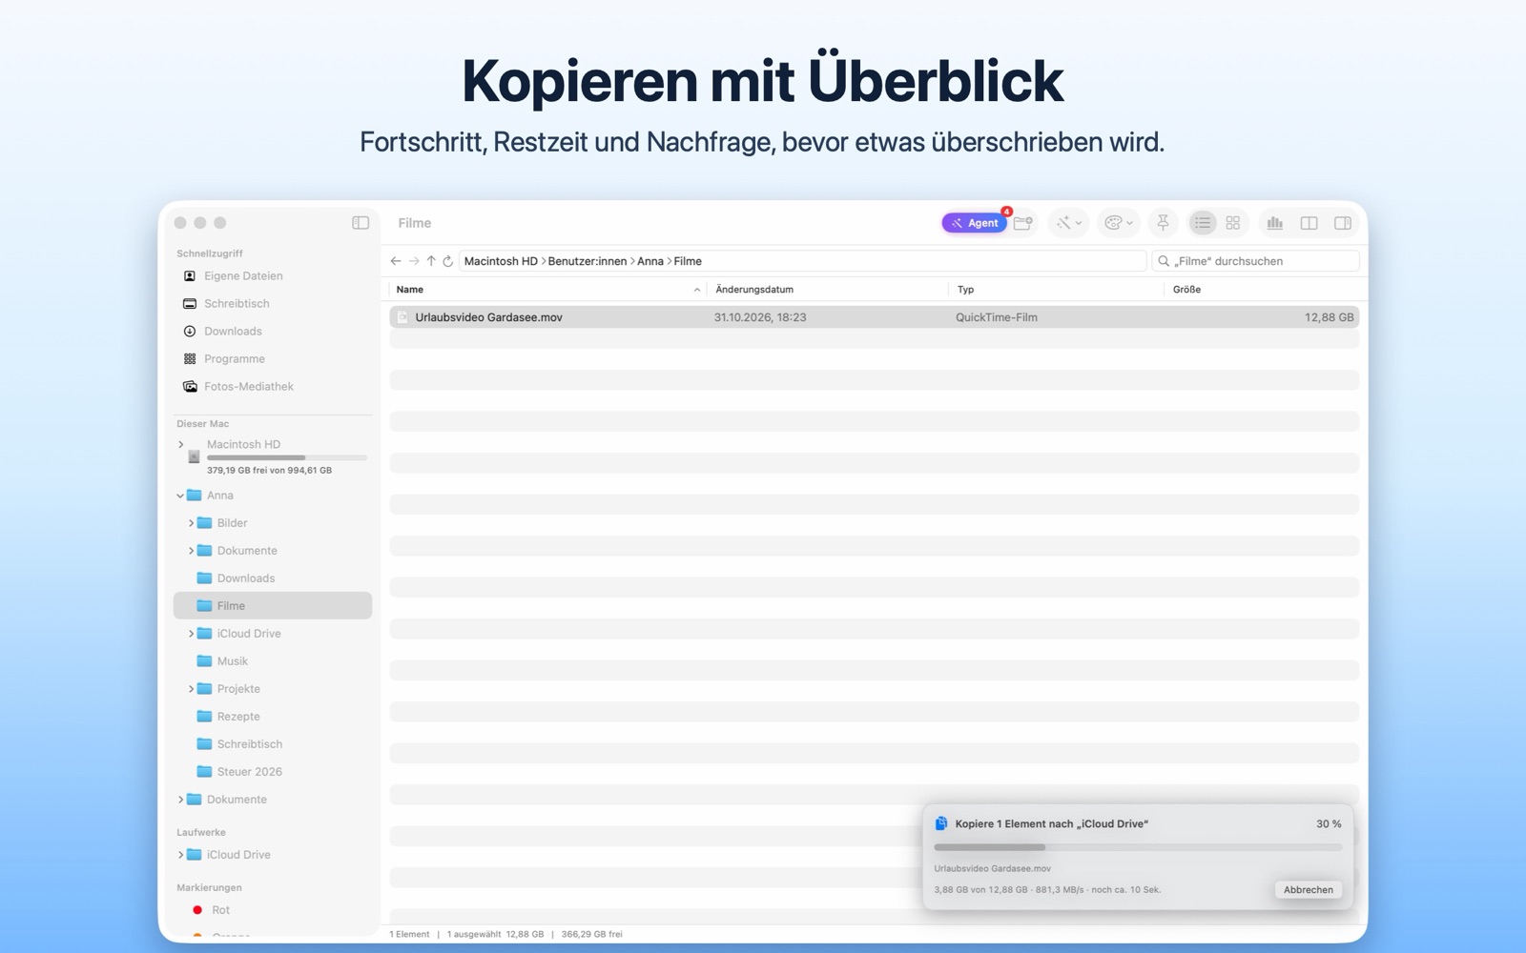The height and width of the screenshot is (953, 1526).
Task: Go forward in folder history
Action: (x=414, y=261)
